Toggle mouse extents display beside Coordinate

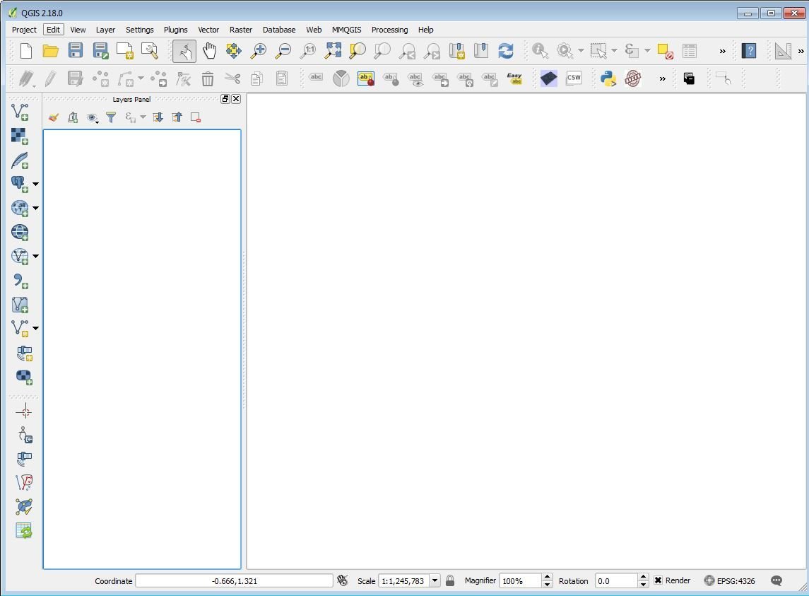[x=343, y=580]
